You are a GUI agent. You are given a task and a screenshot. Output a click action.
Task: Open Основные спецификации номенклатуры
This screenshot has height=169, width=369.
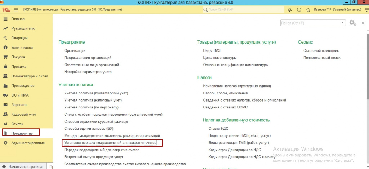[x=236, y=65]
